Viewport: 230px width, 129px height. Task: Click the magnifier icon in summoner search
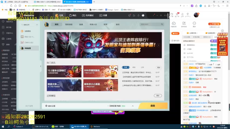(x=162, y=24)
